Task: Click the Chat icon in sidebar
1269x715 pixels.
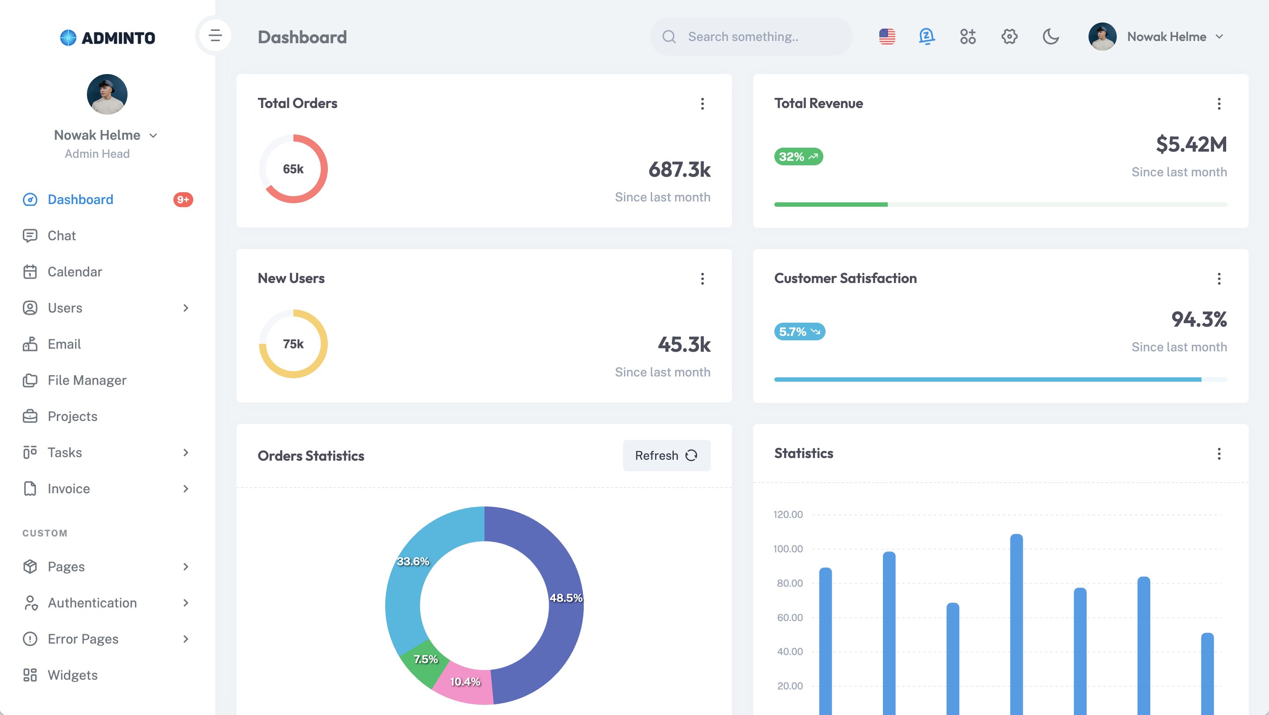Action: [30, 236]
